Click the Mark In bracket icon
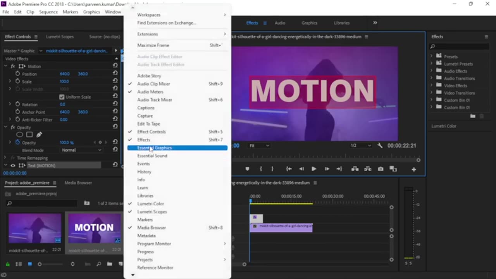This screenshot has height=279, width=496. coord(261,169)
